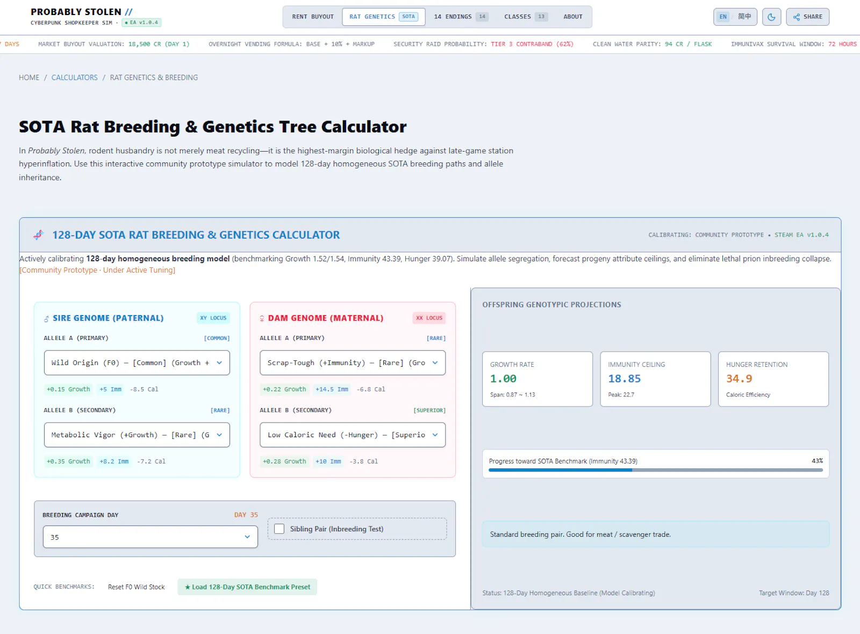Click the +0.22 Growth tag
Screen dimensions: 860x634
point(284,389)
